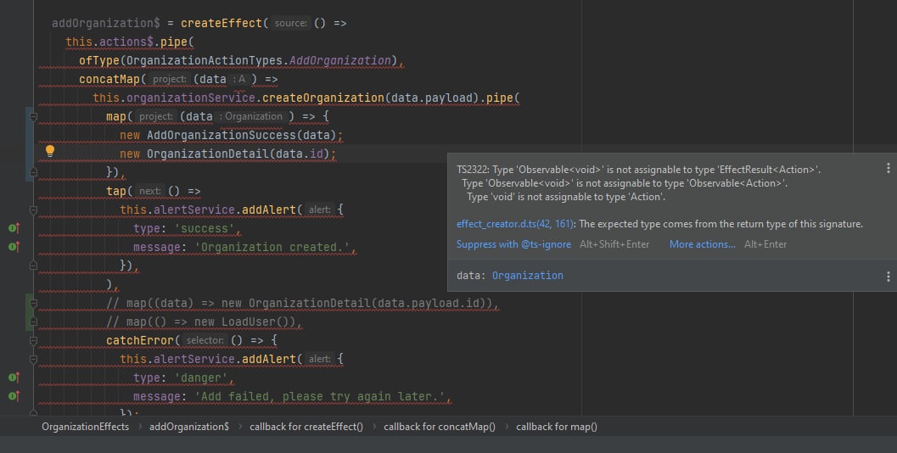The height and width of the screenshot is (453, 897).
Task: Select 'callback for concatMap()' breadcrumb
Action: (440, 427)
